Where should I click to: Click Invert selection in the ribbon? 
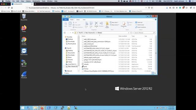click(141, 27)
